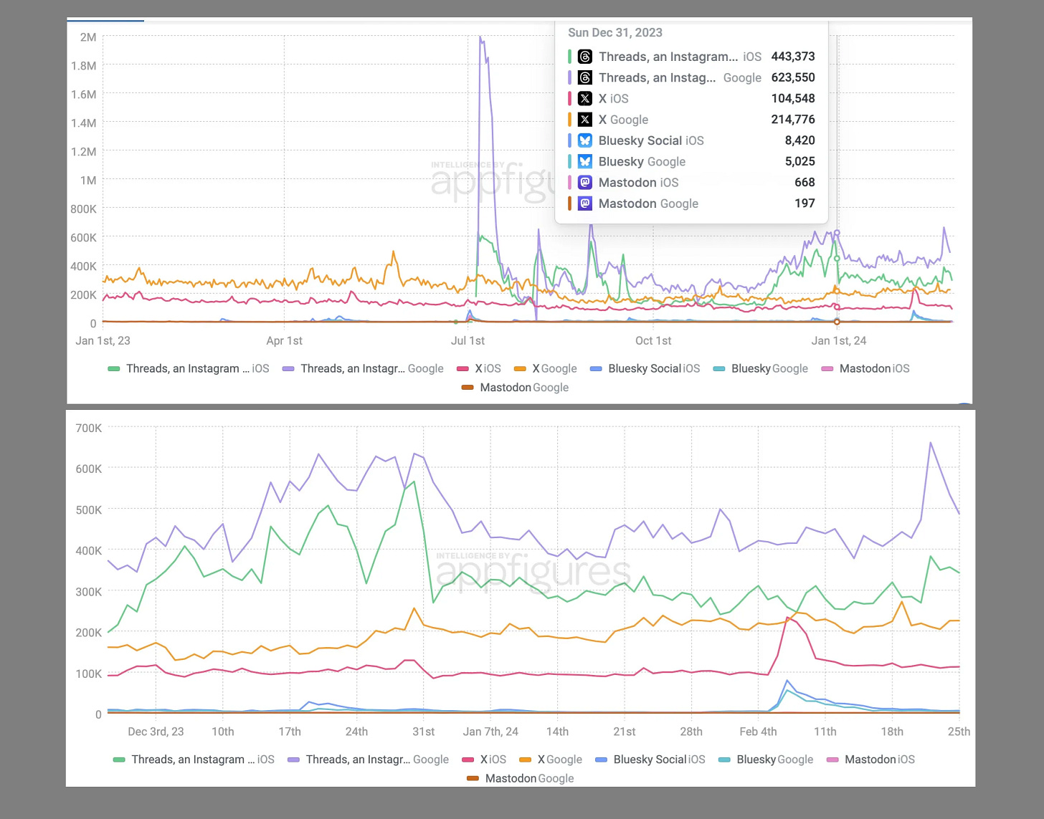The width and height of the screenshot is (1044, 819).
Task: Click the 'Jan 7th, 24' x-axis label
Action: 490,732
